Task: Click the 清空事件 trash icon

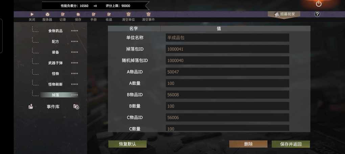Action: point(148,14)
